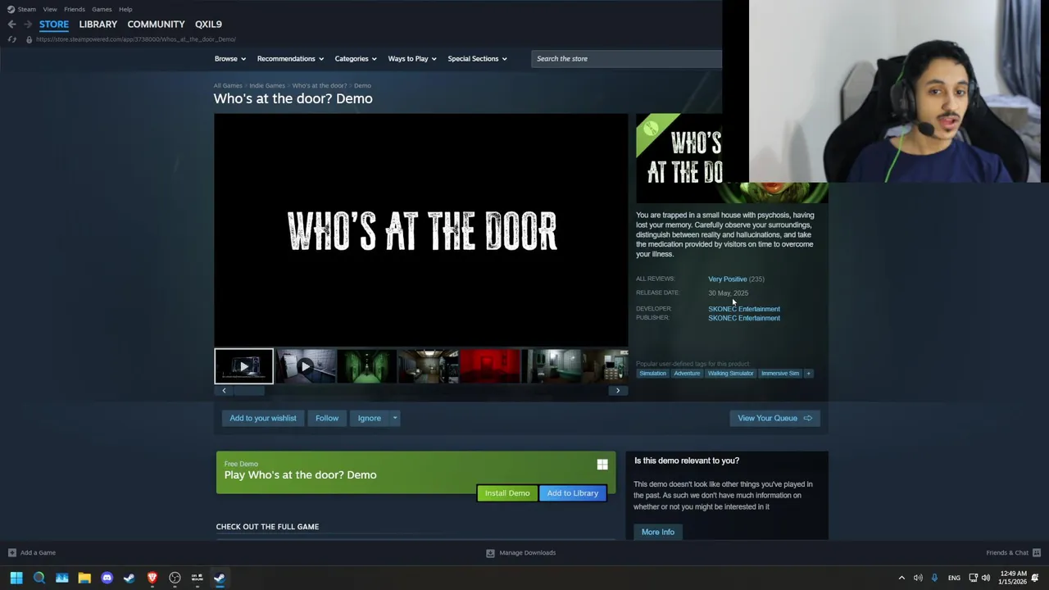Image resolution: width=1049 pixels, height=590 pixels.
Task: Expand the Categories dropdown
Action: [x=356, y=58]
